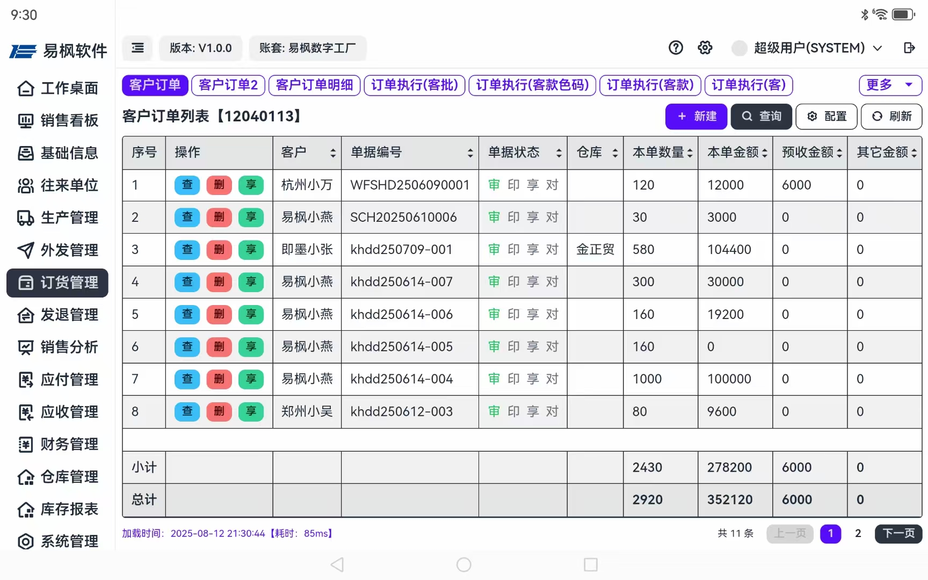Image resolution: width=928 pixels, height=580 pixels.
Task: Open the 更多 dropdown
Action: click(890, 85)
